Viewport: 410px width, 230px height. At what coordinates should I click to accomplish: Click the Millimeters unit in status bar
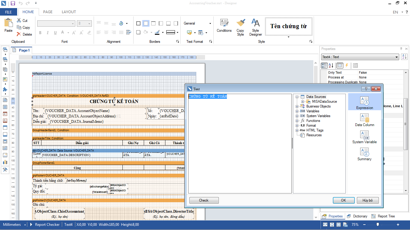click(x=12, y=225)
